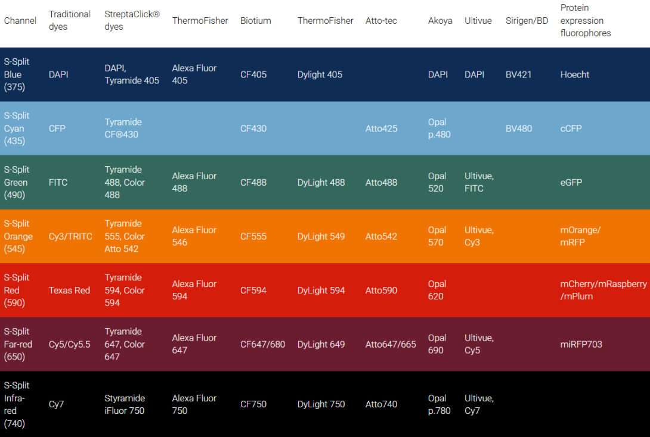Click the 'Cy3/TRITC' cell
This screenshot has height=437, width=650.
pyautogui.click(x=70, y=236)
